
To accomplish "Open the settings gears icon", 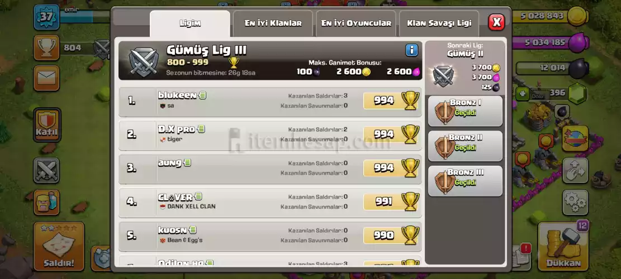I will point(575,203).
